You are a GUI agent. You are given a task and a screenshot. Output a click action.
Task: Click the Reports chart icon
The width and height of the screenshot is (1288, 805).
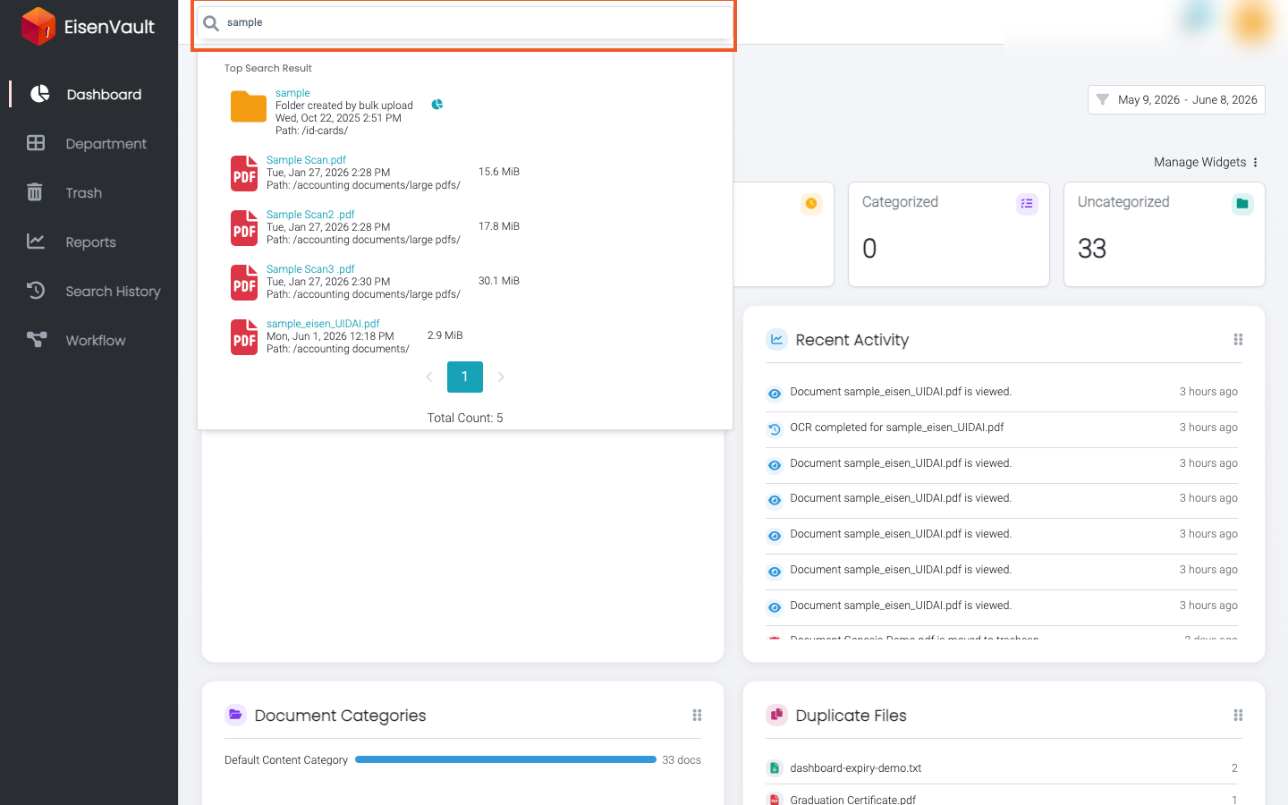click(36, 241)
